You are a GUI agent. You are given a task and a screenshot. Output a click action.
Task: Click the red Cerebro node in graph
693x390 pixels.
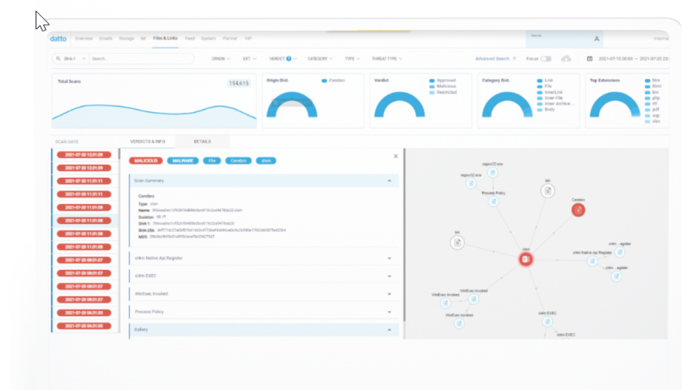578,210
